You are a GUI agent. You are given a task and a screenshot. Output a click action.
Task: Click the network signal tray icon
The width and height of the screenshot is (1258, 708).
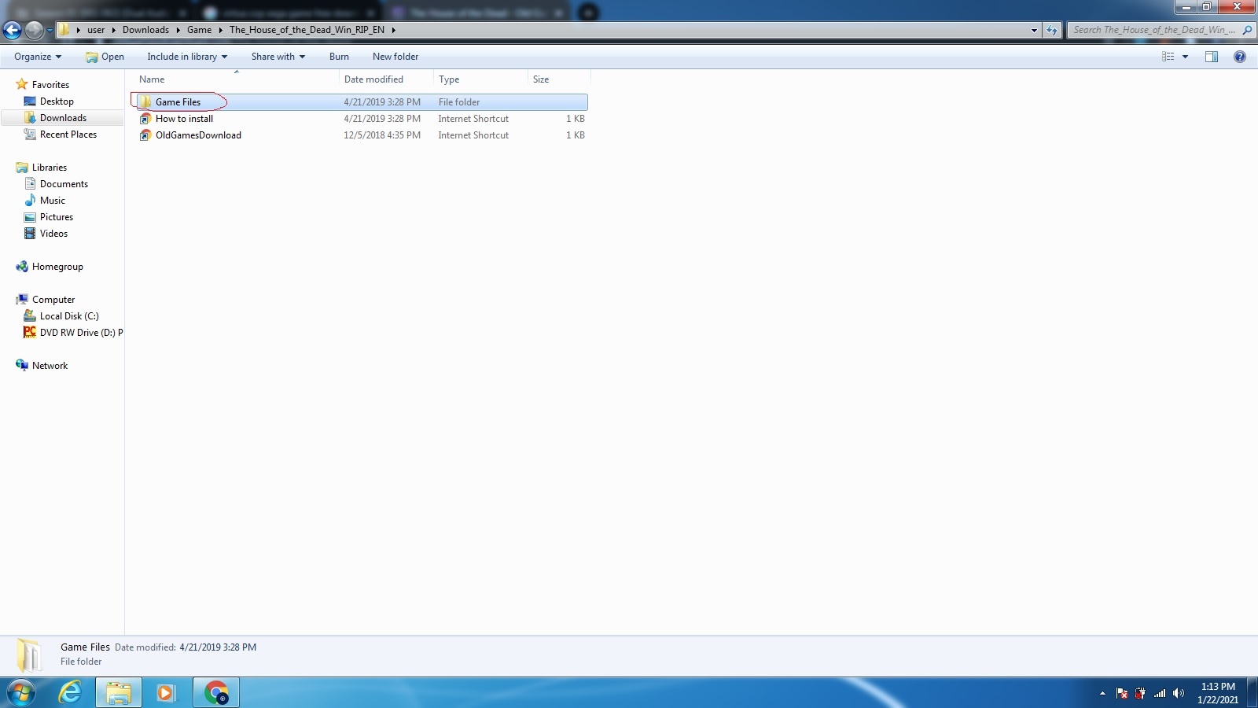pyautogui.click(x=1160, y=693)
